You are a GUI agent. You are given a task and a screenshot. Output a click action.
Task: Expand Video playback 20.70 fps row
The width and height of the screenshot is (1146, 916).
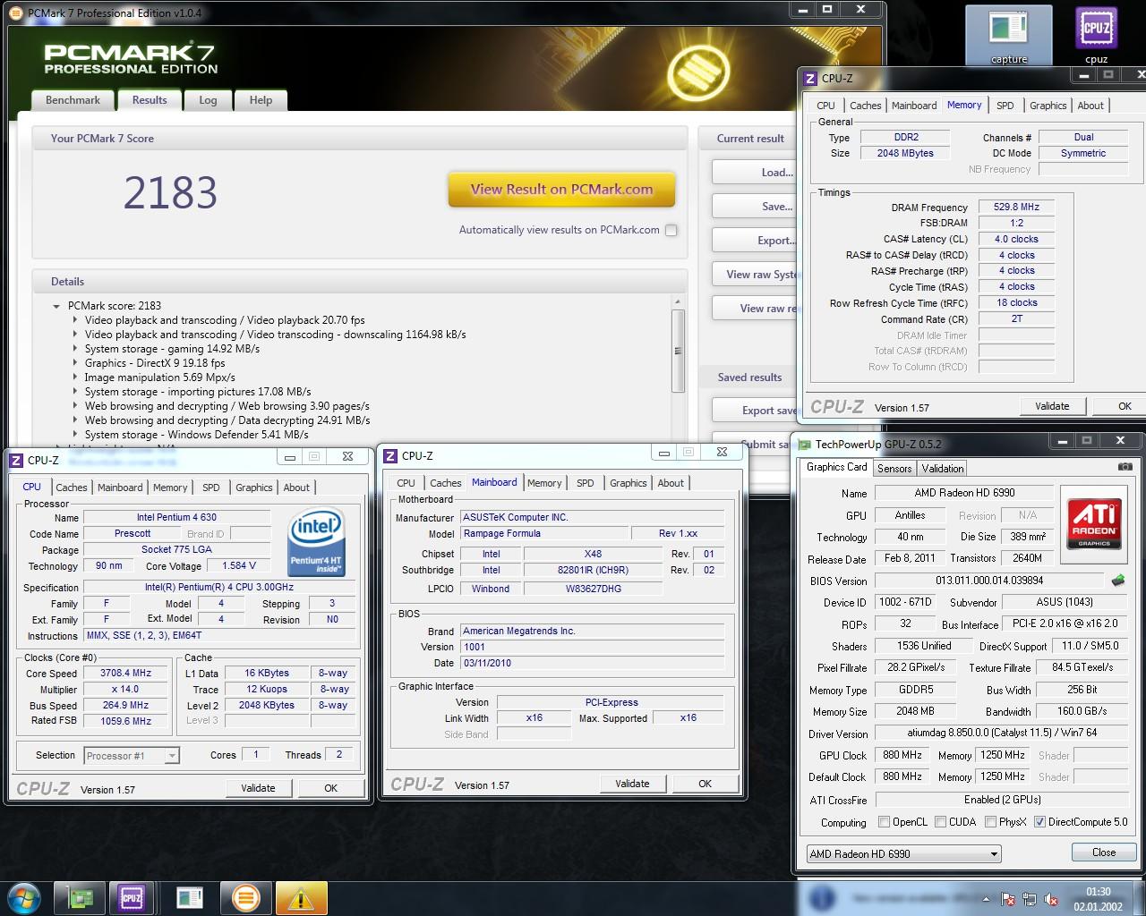tap(75, 320)
